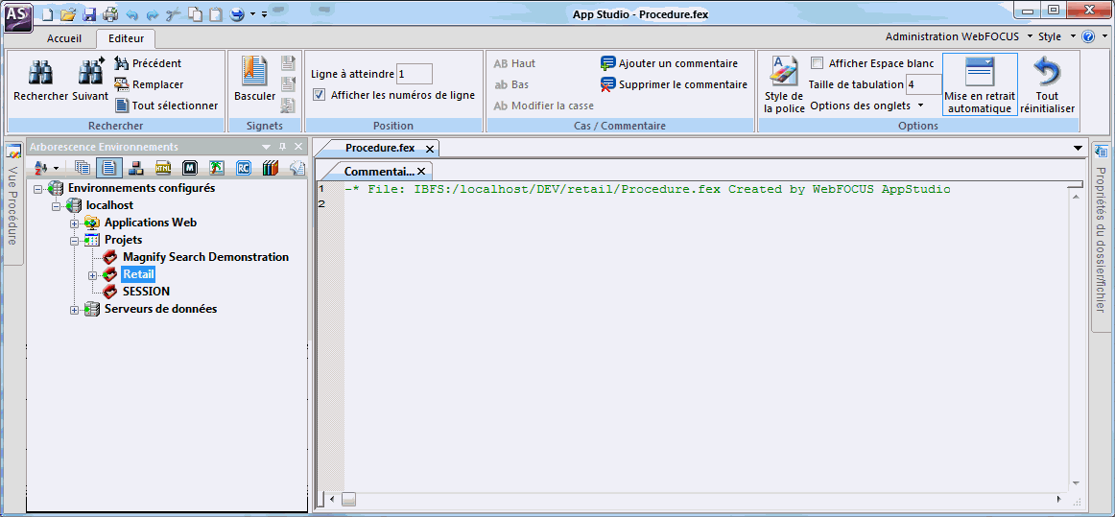Click Tout réinitialiser button
This screenshot has width=1115, height=517.
pyautogui.click(x=1048, y=84)
